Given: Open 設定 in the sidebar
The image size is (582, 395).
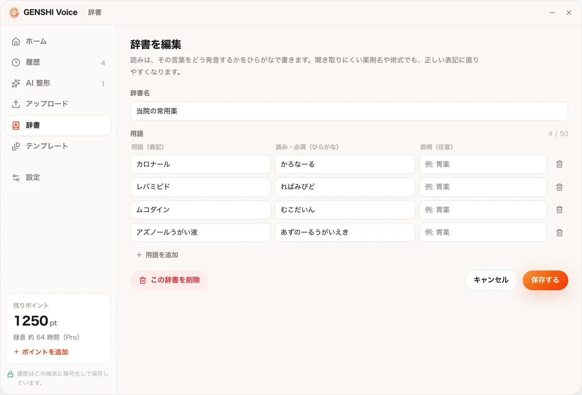Looking at the screenshot, I should coord(58,177).
